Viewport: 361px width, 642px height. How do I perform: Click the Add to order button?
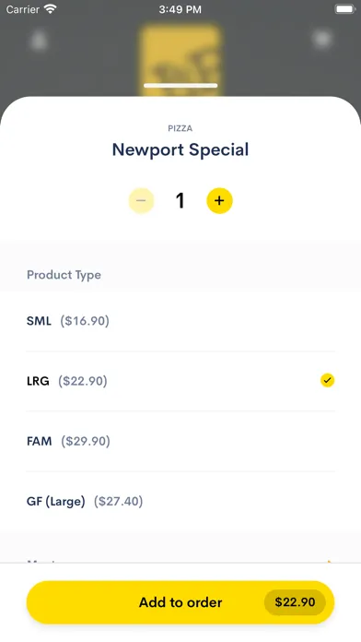click(x=180, y=602)
